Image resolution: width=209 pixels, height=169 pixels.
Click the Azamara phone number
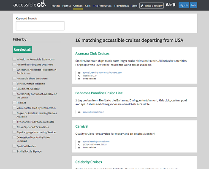tap(90, 76)
